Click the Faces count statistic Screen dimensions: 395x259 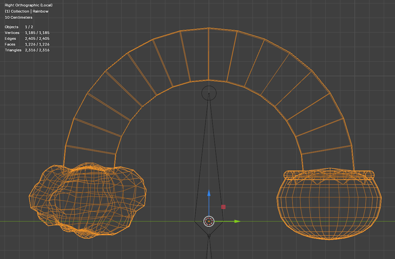pos(27,44)
